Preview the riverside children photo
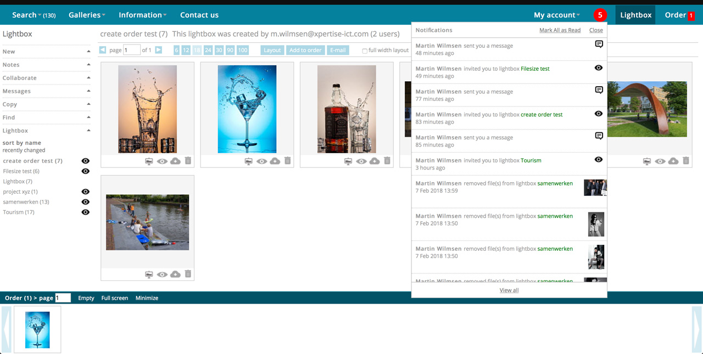Screen dimensions: 703x354 [163, 274]
